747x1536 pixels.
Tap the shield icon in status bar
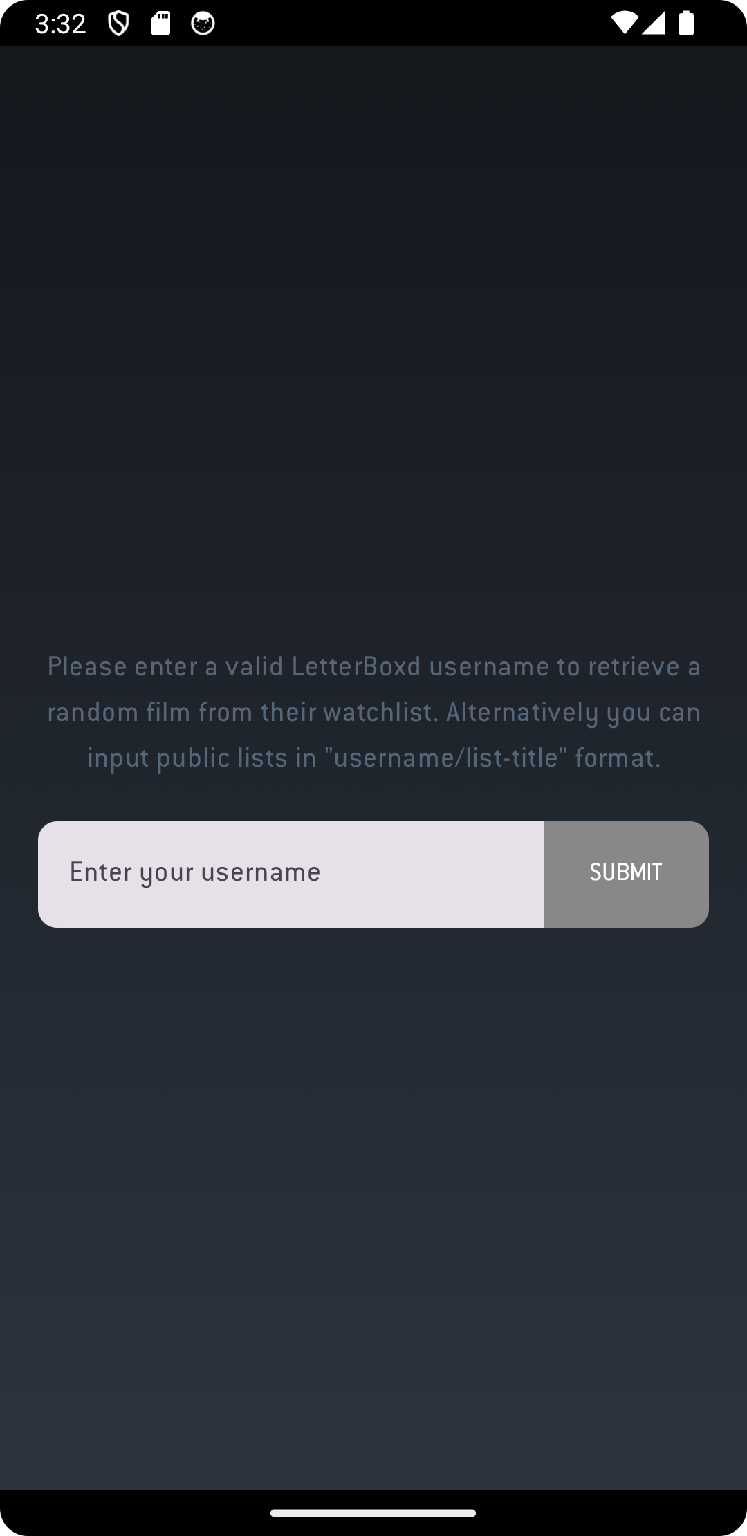(x=119, y=24)
